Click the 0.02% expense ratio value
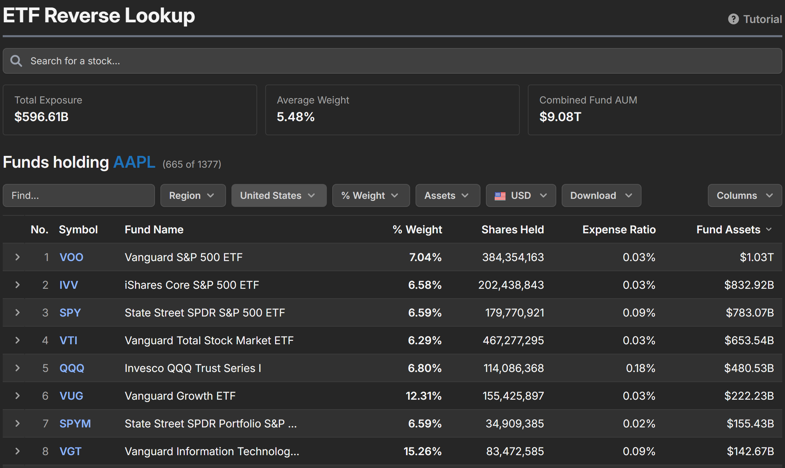 point(639,424)
